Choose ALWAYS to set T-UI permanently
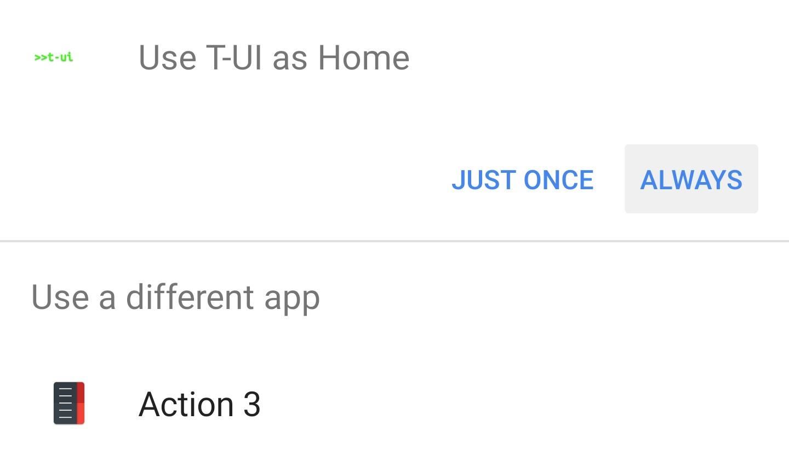This screenshot has width=789, height=461. click(691, 179)
